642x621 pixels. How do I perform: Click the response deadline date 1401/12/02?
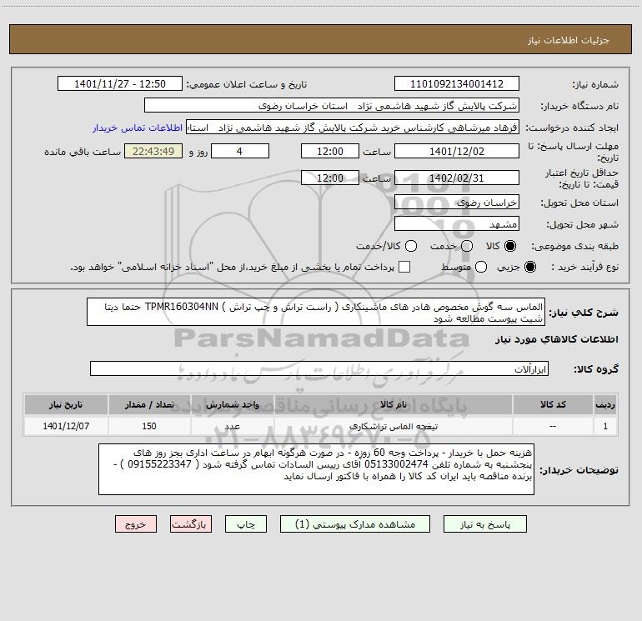point(457,151)
